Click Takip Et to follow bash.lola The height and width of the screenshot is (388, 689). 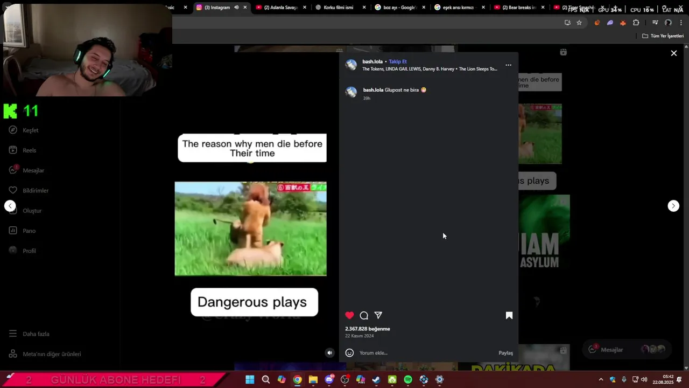pyautogui.click(x=398, y=61)
